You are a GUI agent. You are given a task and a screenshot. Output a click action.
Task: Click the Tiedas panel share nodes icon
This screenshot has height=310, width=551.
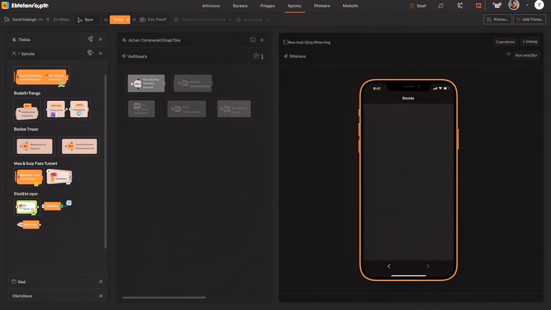[90, 39]
